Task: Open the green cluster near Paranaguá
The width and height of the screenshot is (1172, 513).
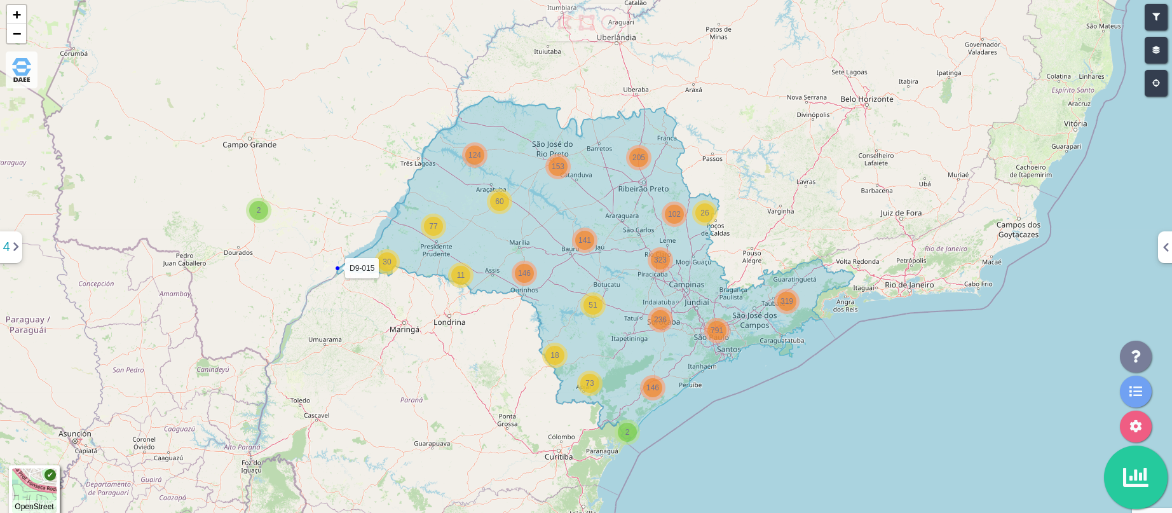Action: 627,432
